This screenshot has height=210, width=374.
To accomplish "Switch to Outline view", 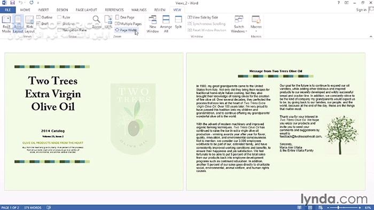I will pyautogui.click(x=44, y=17).
